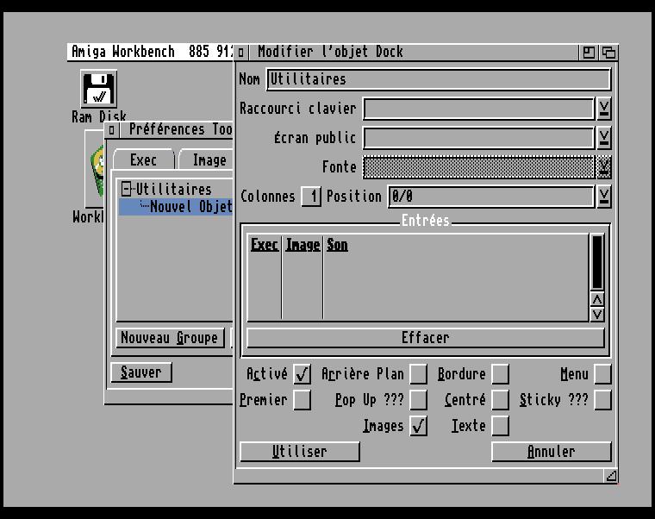The image size is (655, 519).
Task: Collapse the Utilitaires tree group
Action: click(127, 190)
